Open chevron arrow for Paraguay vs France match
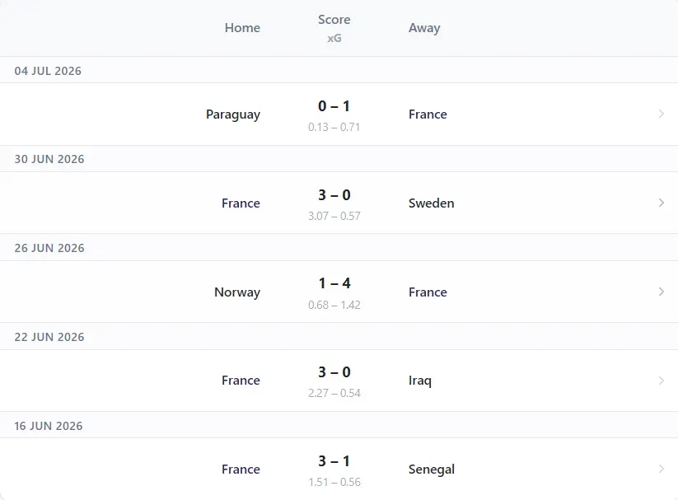This screenshot has height=500, width=678. click(x=662, y=114)
